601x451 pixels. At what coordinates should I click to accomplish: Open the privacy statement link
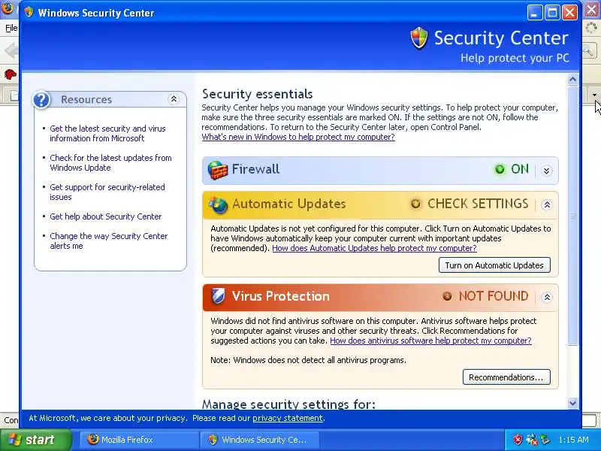[288, 418]
